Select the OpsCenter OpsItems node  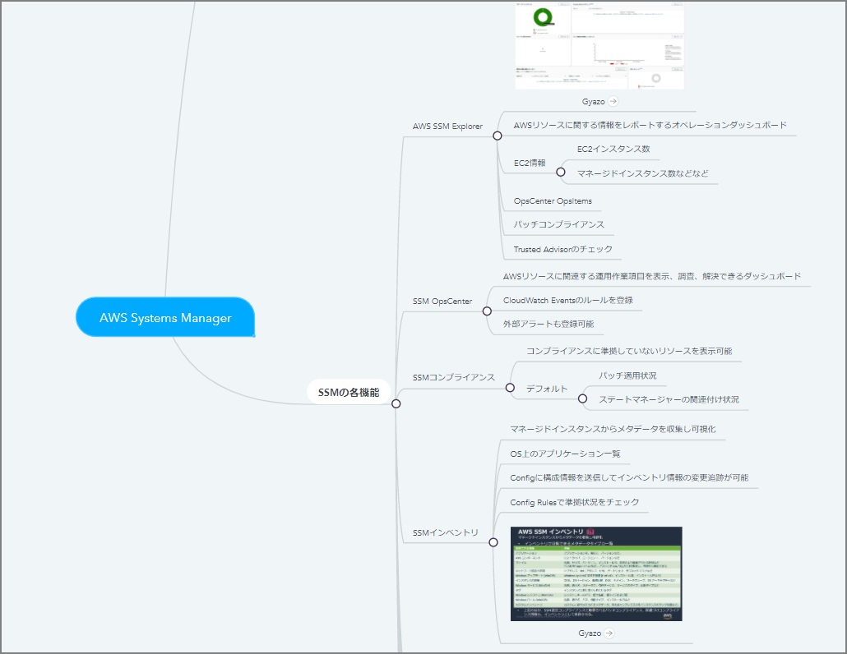[553, 200]
